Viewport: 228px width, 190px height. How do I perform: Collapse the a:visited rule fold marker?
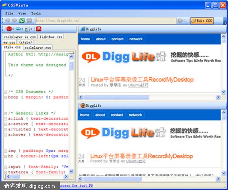(6, 130)
